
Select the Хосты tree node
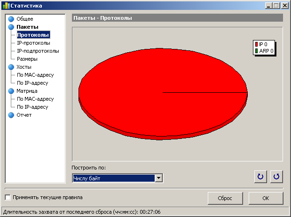click(x=24, y=67)
